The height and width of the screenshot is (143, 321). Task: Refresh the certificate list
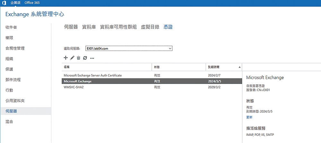[85, 58]
